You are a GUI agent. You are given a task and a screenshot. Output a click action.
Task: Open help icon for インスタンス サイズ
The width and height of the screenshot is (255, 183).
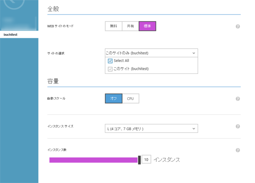(238, 127)
